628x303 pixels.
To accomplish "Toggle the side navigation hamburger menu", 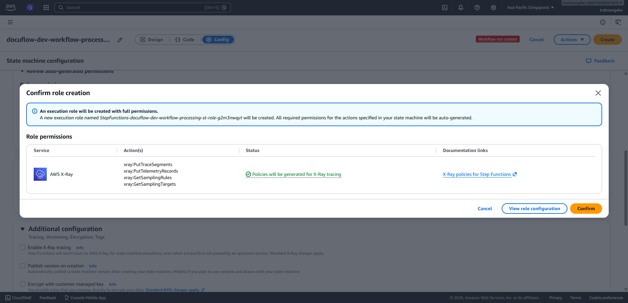I will 10,22.
